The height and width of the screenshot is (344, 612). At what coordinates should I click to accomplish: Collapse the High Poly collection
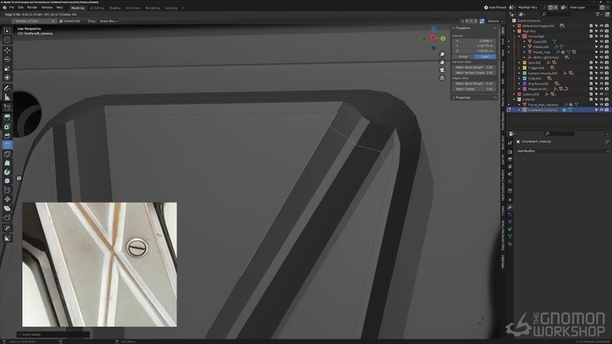(514, 31)
